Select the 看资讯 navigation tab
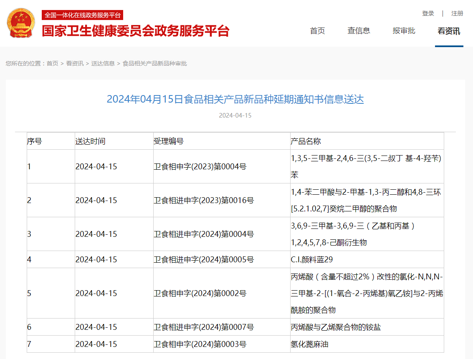Viewport: 473px width, 359px height. pyautogui.click(x=449, y=31)
